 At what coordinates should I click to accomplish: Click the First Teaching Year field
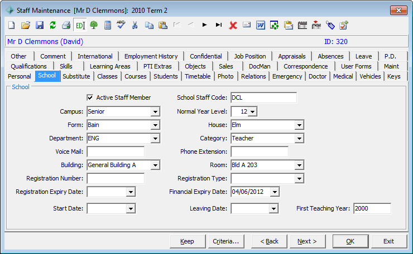click(372, 209)
